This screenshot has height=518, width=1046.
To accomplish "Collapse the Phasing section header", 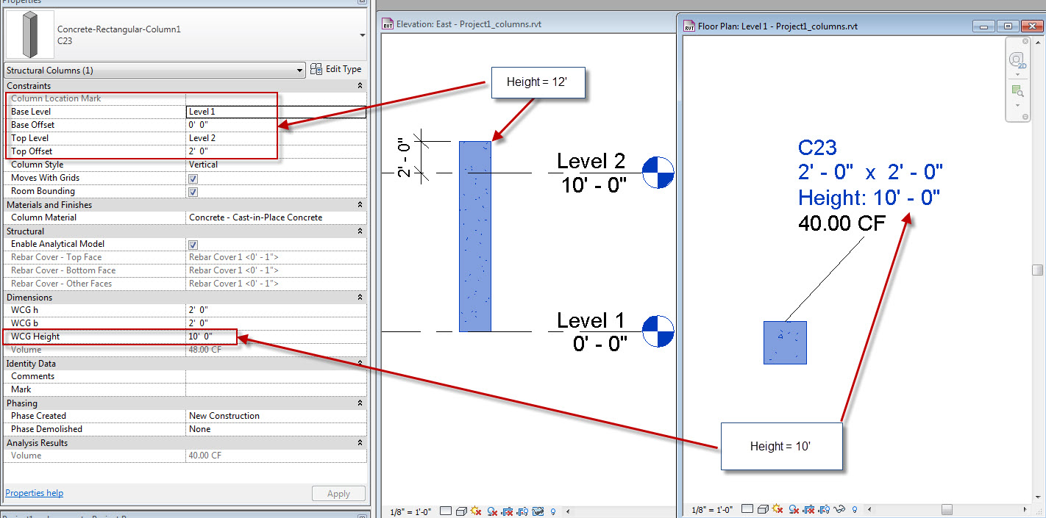I will click(360, 403).
